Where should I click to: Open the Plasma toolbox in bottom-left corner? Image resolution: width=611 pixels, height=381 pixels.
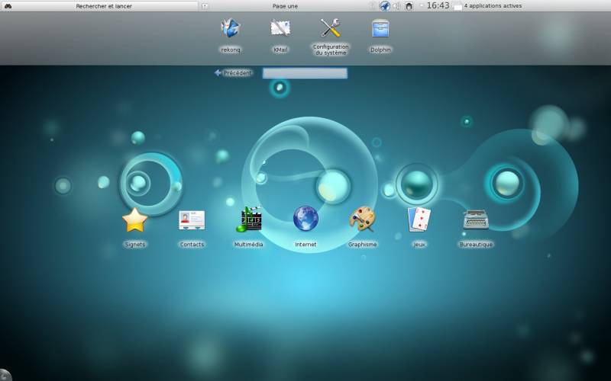pos(4,376)
